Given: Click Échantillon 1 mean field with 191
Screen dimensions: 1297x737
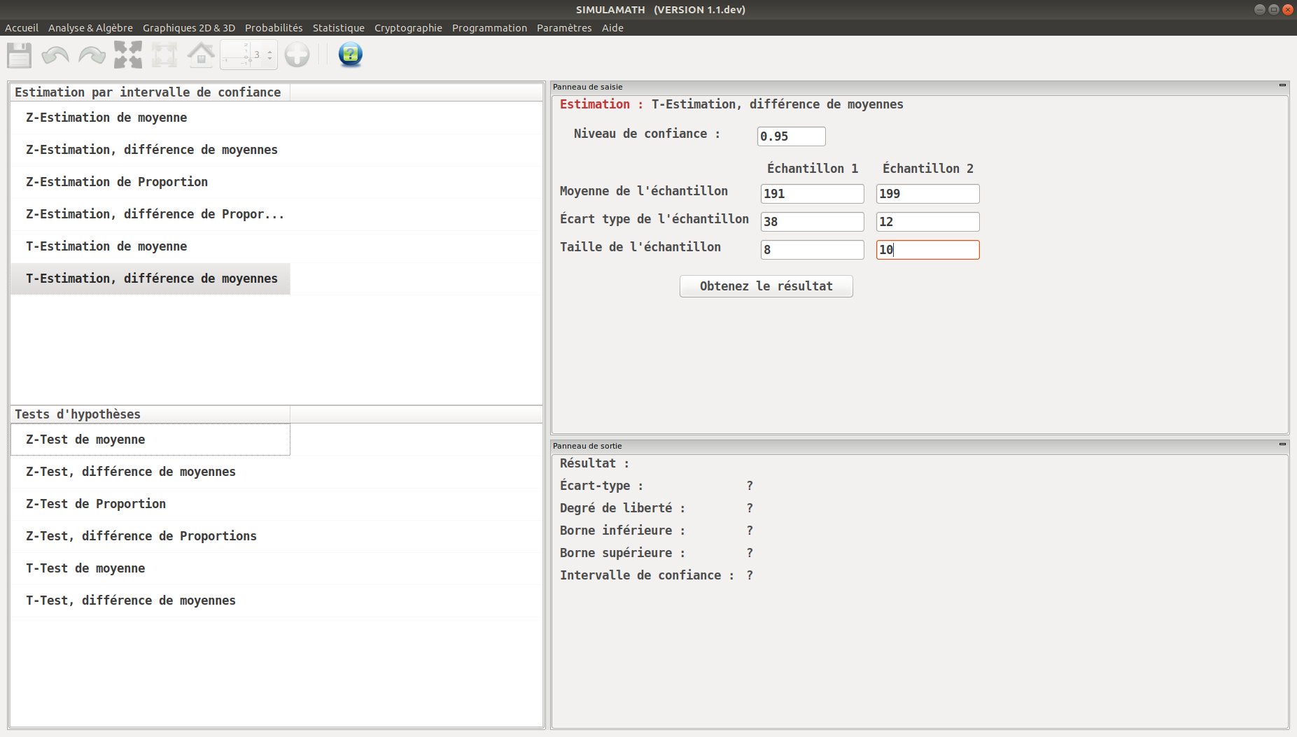Looking at the screenshot, I should tap(812, 194).
